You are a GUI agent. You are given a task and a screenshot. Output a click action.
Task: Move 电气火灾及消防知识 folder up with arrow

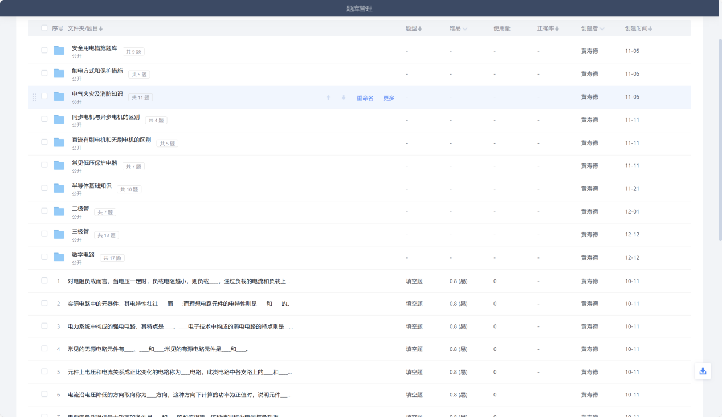(328, 97)
